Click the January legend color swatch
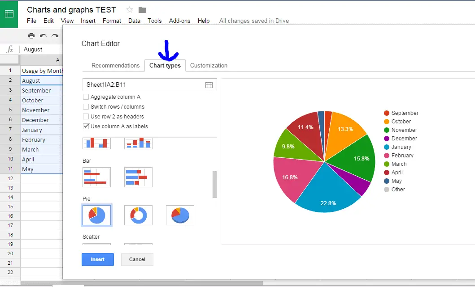475x287 pixels. (387, 147)
